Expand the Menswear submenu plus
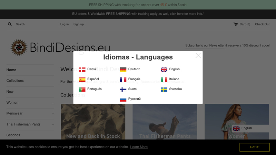 pos(53,114)
